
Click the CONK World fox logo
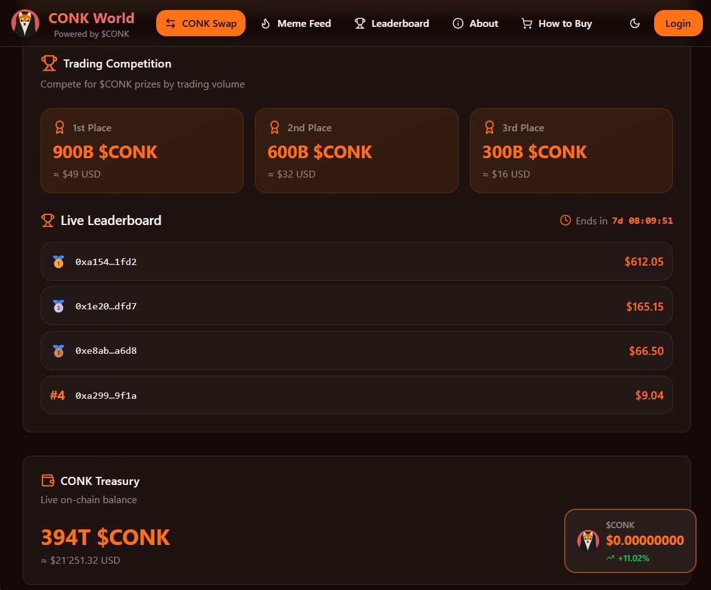point(25,23)
